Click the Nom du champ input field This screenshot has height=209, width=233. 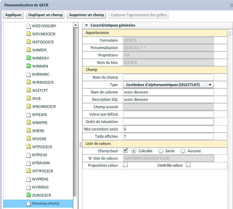168,77
